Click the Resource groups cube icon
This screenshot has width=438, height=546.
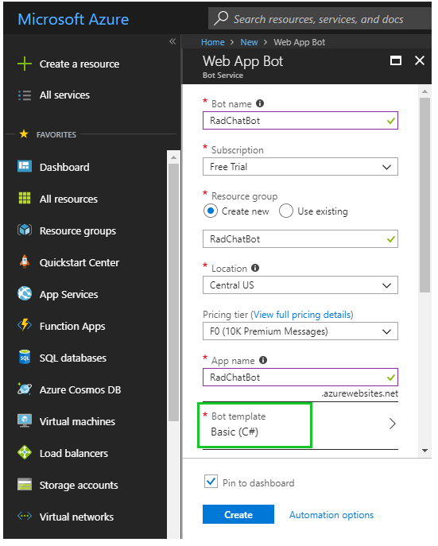click(25, 230)
